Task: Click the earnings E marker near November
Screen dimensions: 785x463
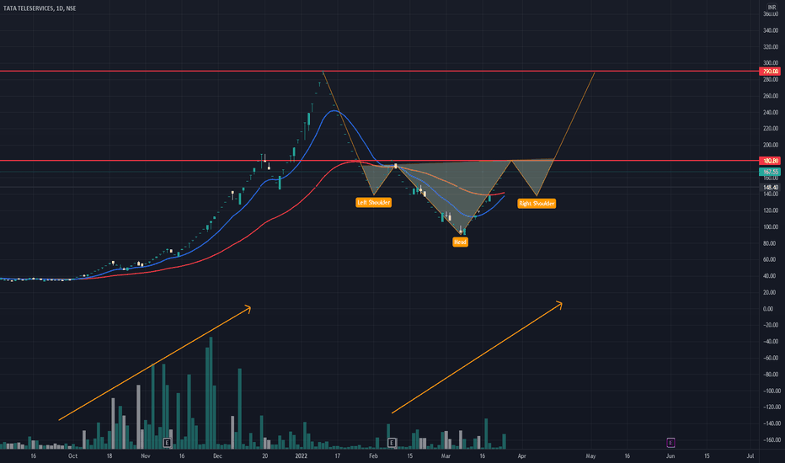Action: [x=168, y=443]
